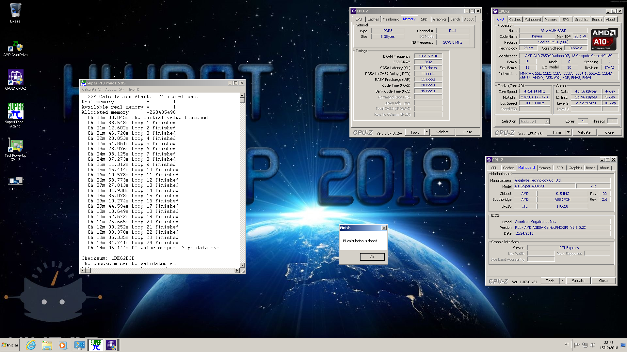
Task: Open Socket #1 selection dropdown
Action: [x=534, y=122]
